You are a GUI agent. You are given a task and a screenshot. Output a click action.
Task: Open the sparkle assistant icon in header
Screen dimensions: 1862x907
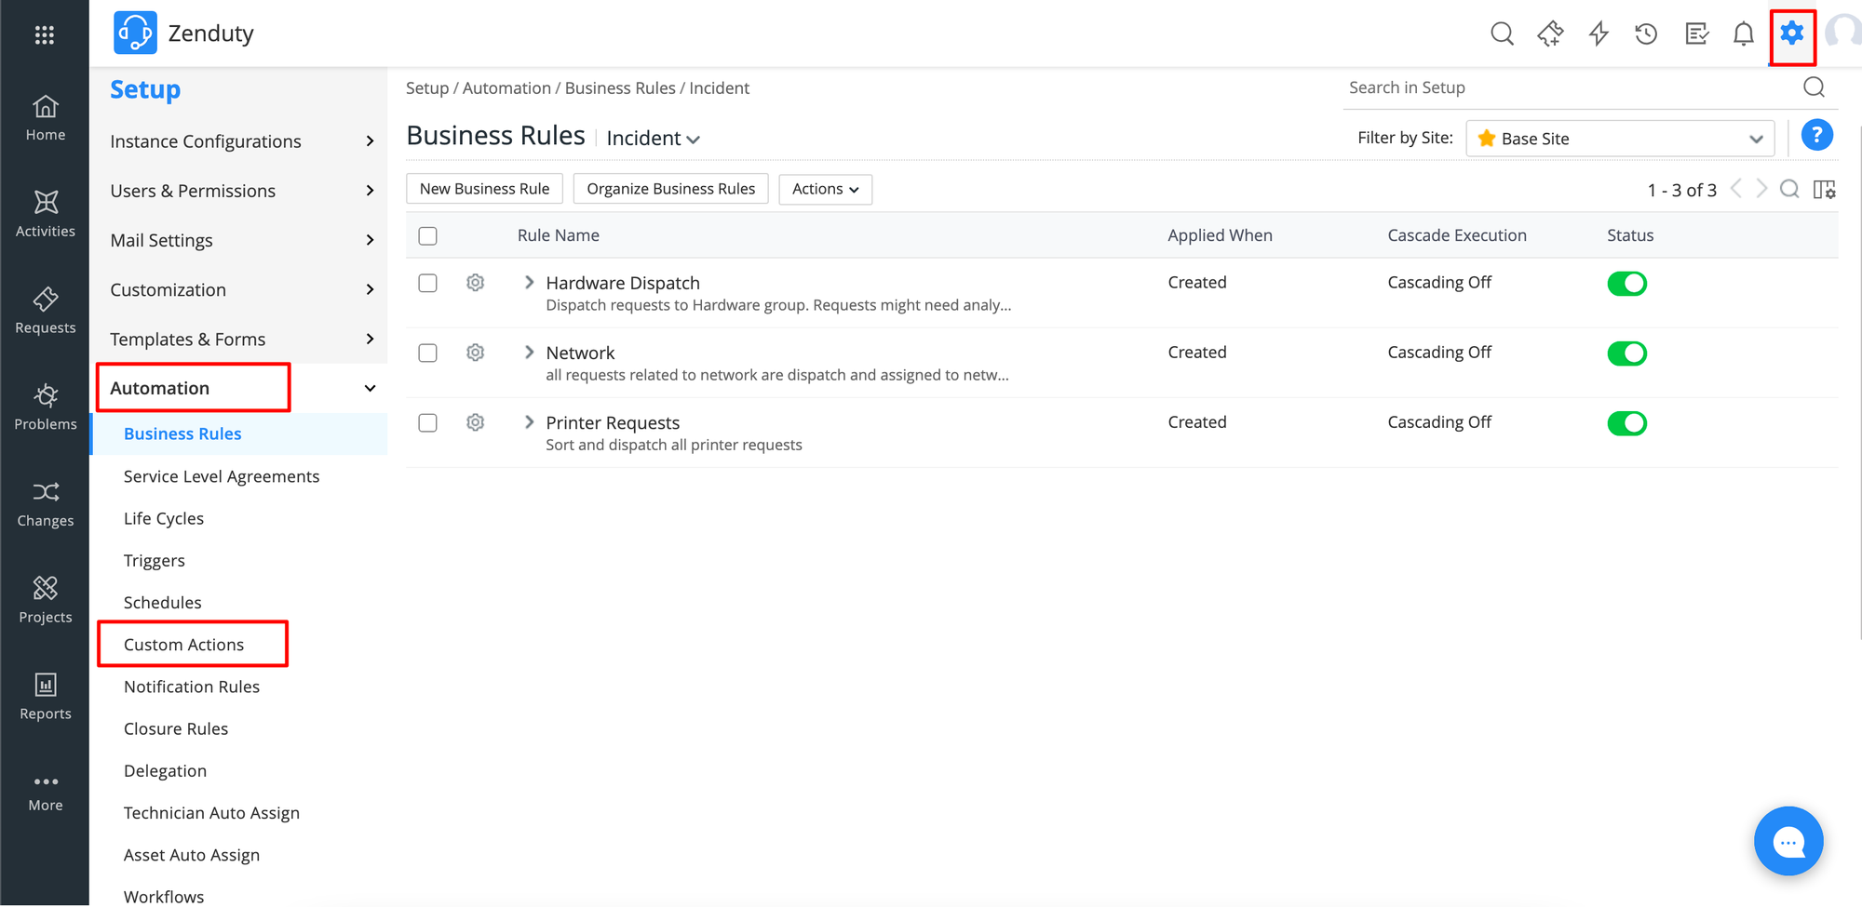click(1550, 34)
